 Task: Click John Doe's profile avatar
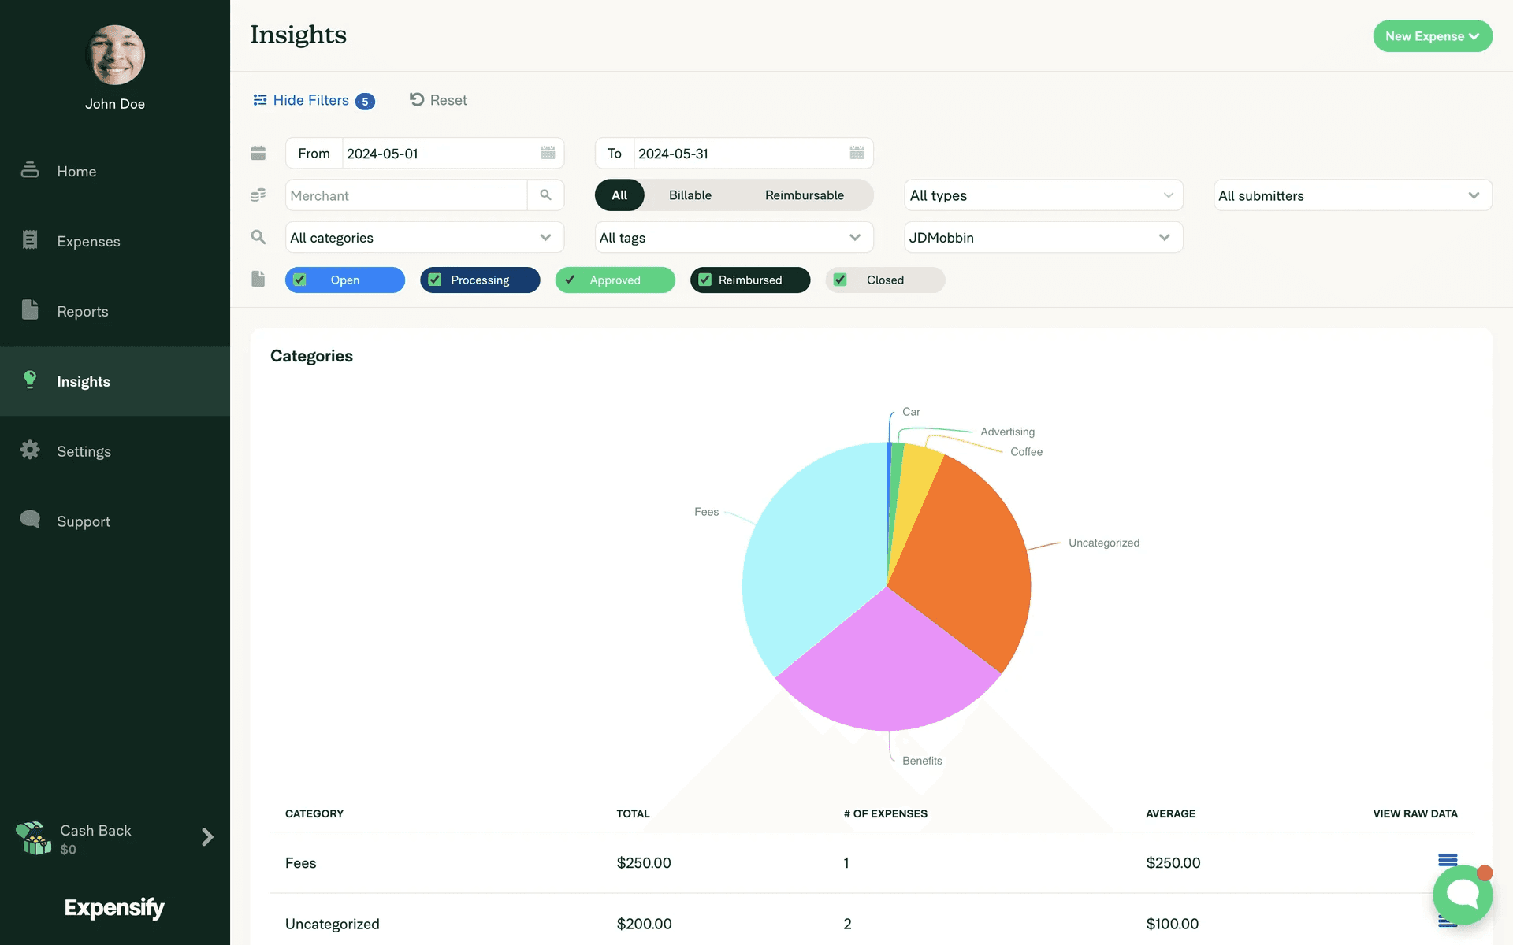tap(115, 55)
